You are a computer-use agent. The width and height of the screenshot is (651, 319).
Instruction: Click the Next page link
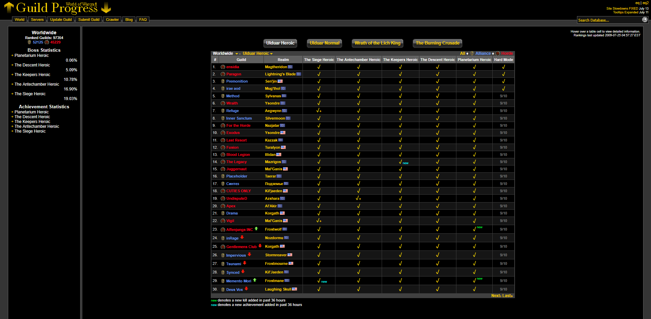point(496,295)
